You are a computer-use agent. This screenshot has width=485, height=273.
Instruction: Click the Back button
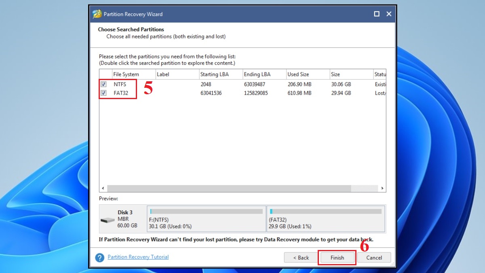point(301,258)
